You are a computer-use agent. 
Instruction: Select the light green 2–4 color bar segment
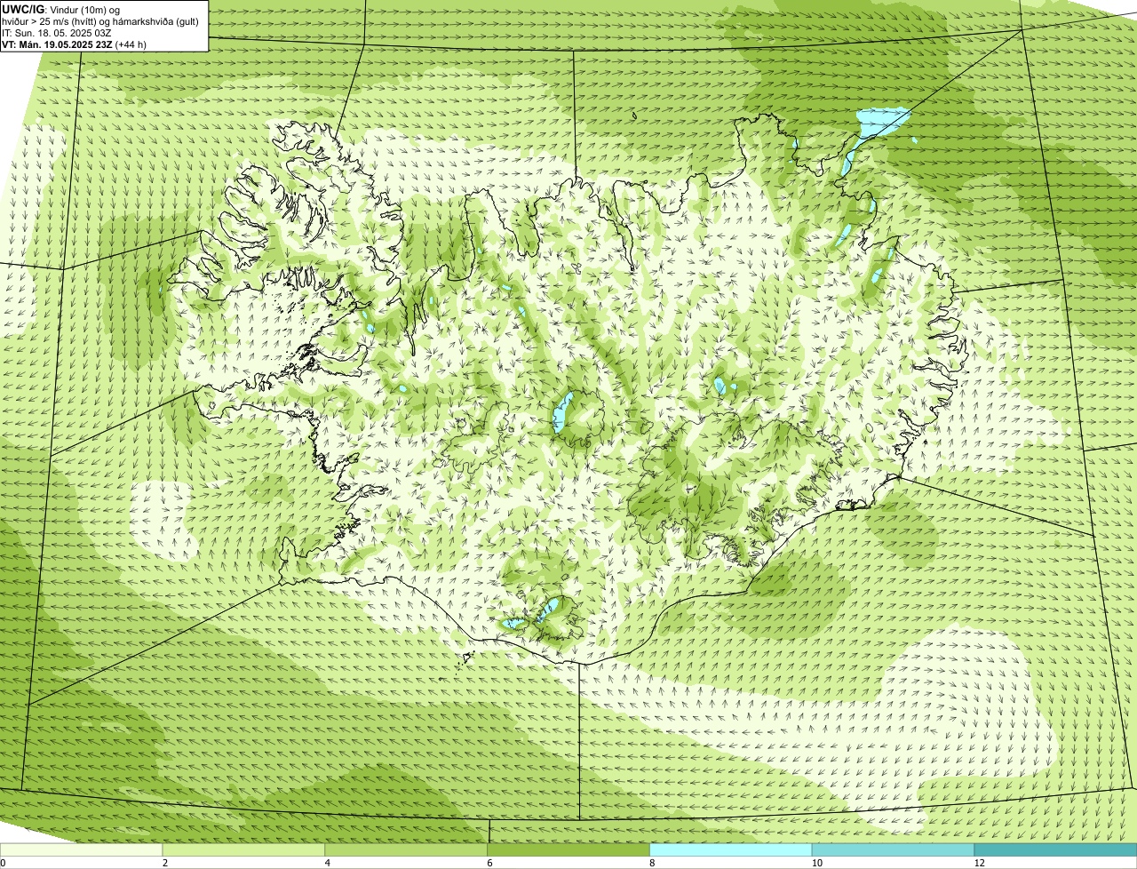243,849
